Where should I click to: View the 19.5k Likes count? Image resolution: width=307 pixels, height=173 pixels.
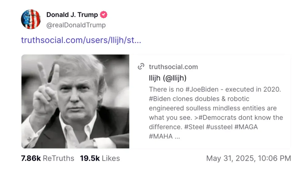click(100, 158)
